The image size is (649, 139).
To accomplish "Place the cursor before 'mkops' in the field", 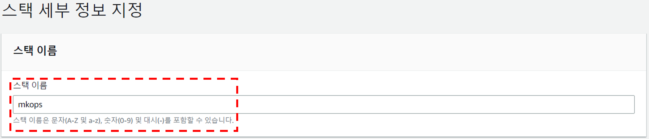I will pyautogui.click(x=18, y=105).
